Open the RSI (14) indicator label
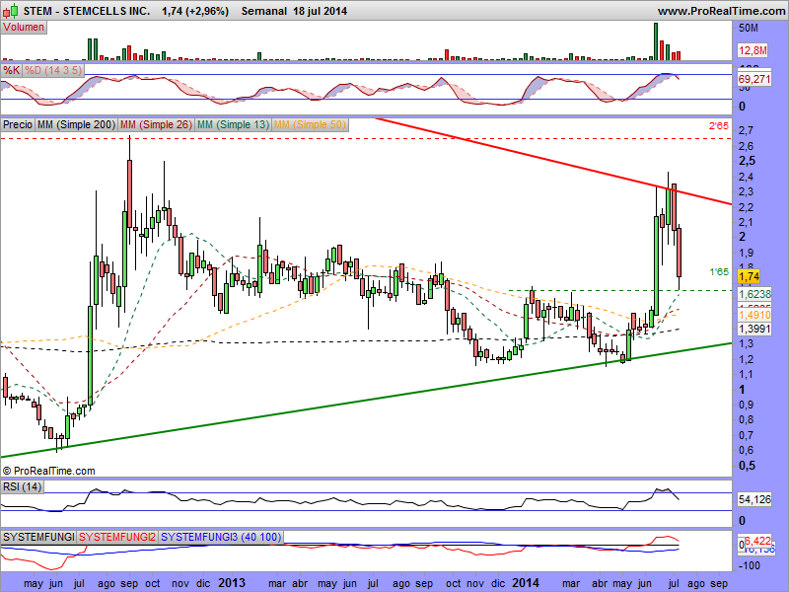 [x=22, y=486]
